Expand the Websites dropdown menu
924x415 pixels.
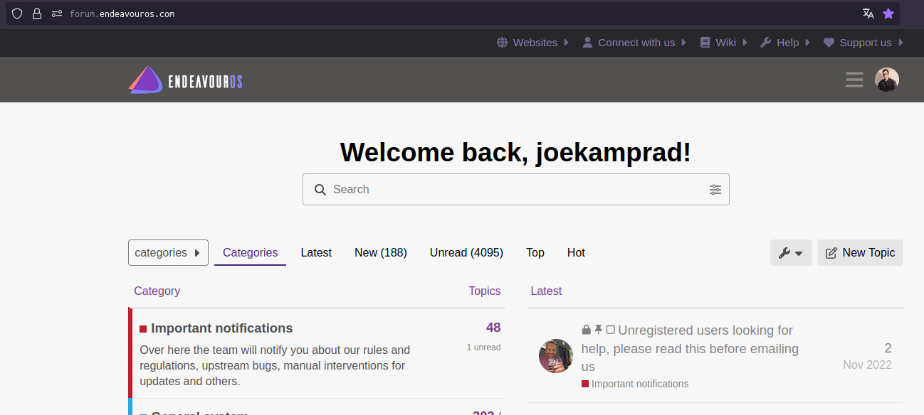tap(533, 43)
